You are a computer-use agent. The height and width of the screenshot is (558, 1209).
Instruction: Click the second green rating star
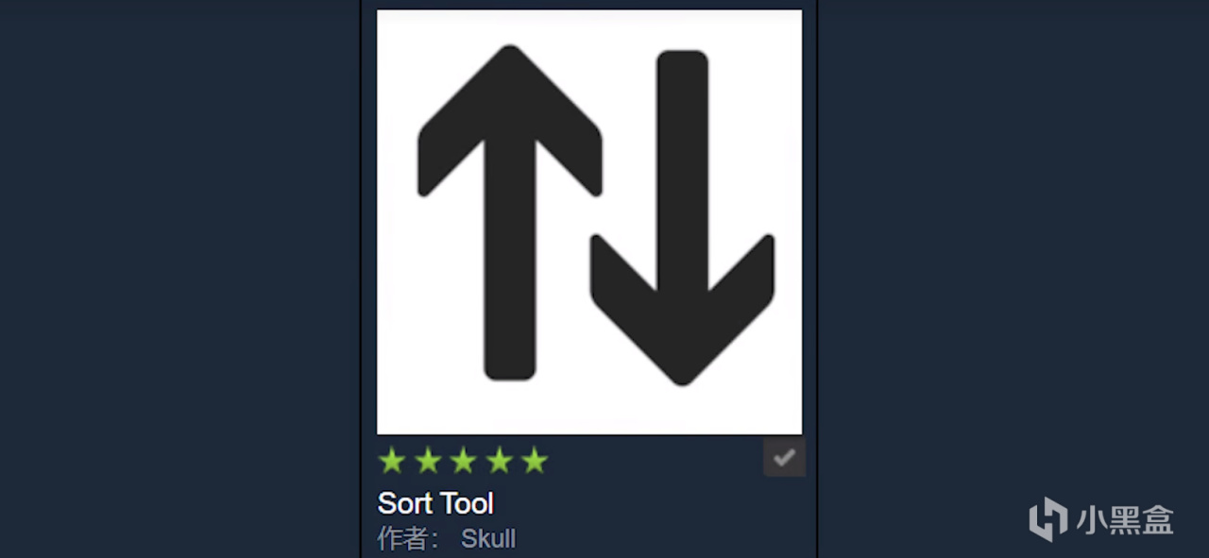[428, 461]
